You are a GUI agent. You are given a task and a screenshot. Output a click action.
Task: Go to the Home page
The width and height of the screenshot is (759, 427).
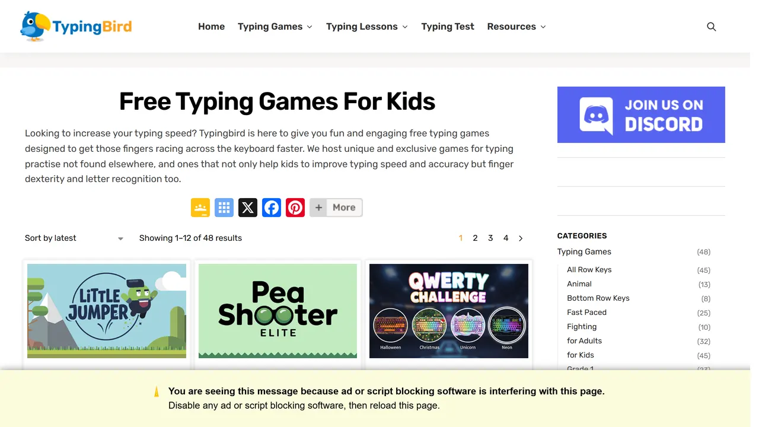[x=211, y=27]
